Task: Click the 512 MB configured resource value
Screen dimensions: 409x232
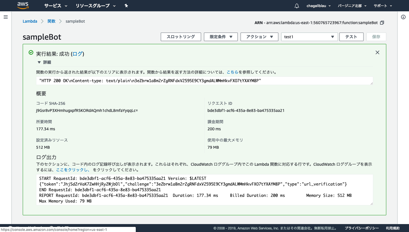Action: 43,147
